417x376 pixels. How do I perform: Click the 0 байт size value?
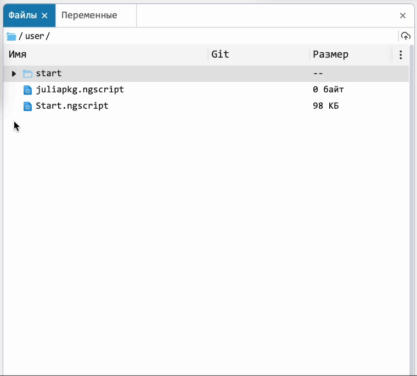pos(328,90)
